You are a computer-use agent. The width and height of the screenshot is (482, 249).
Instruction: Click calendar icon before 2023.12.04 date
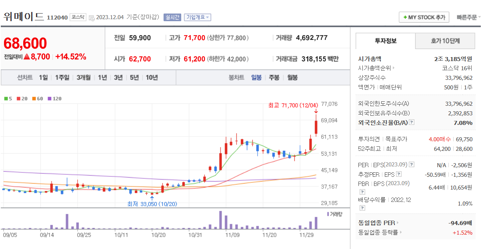click(91, 18)
